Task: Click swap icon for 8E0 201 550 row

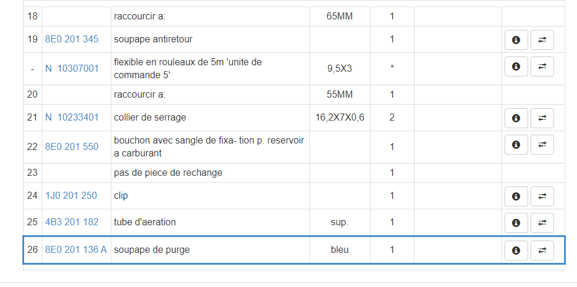Action: click(542, 144)
